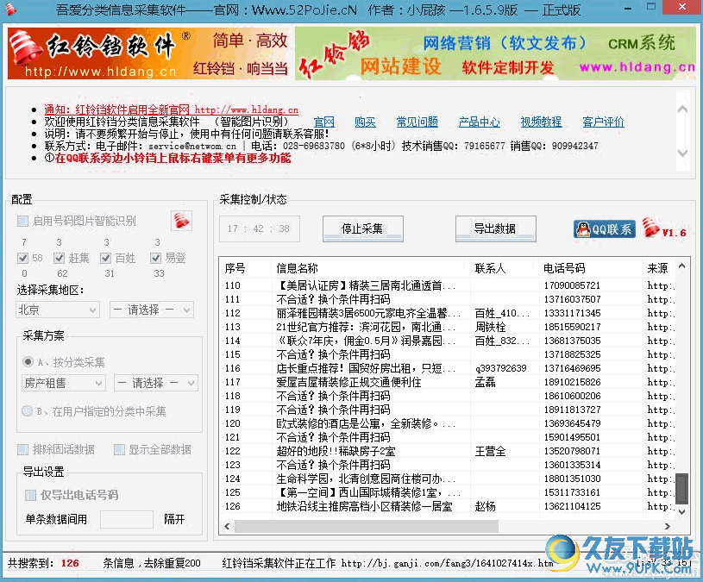
Task: Open the 红铃铛软件 banner on the left
Action: pyautogui.click(x=150, y=53)
